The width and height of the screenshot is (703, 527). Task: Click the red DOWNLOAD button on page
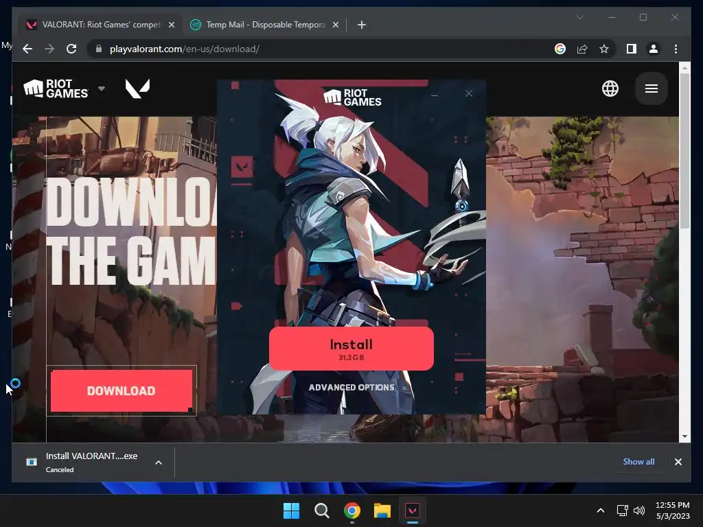tap(122, 390)
